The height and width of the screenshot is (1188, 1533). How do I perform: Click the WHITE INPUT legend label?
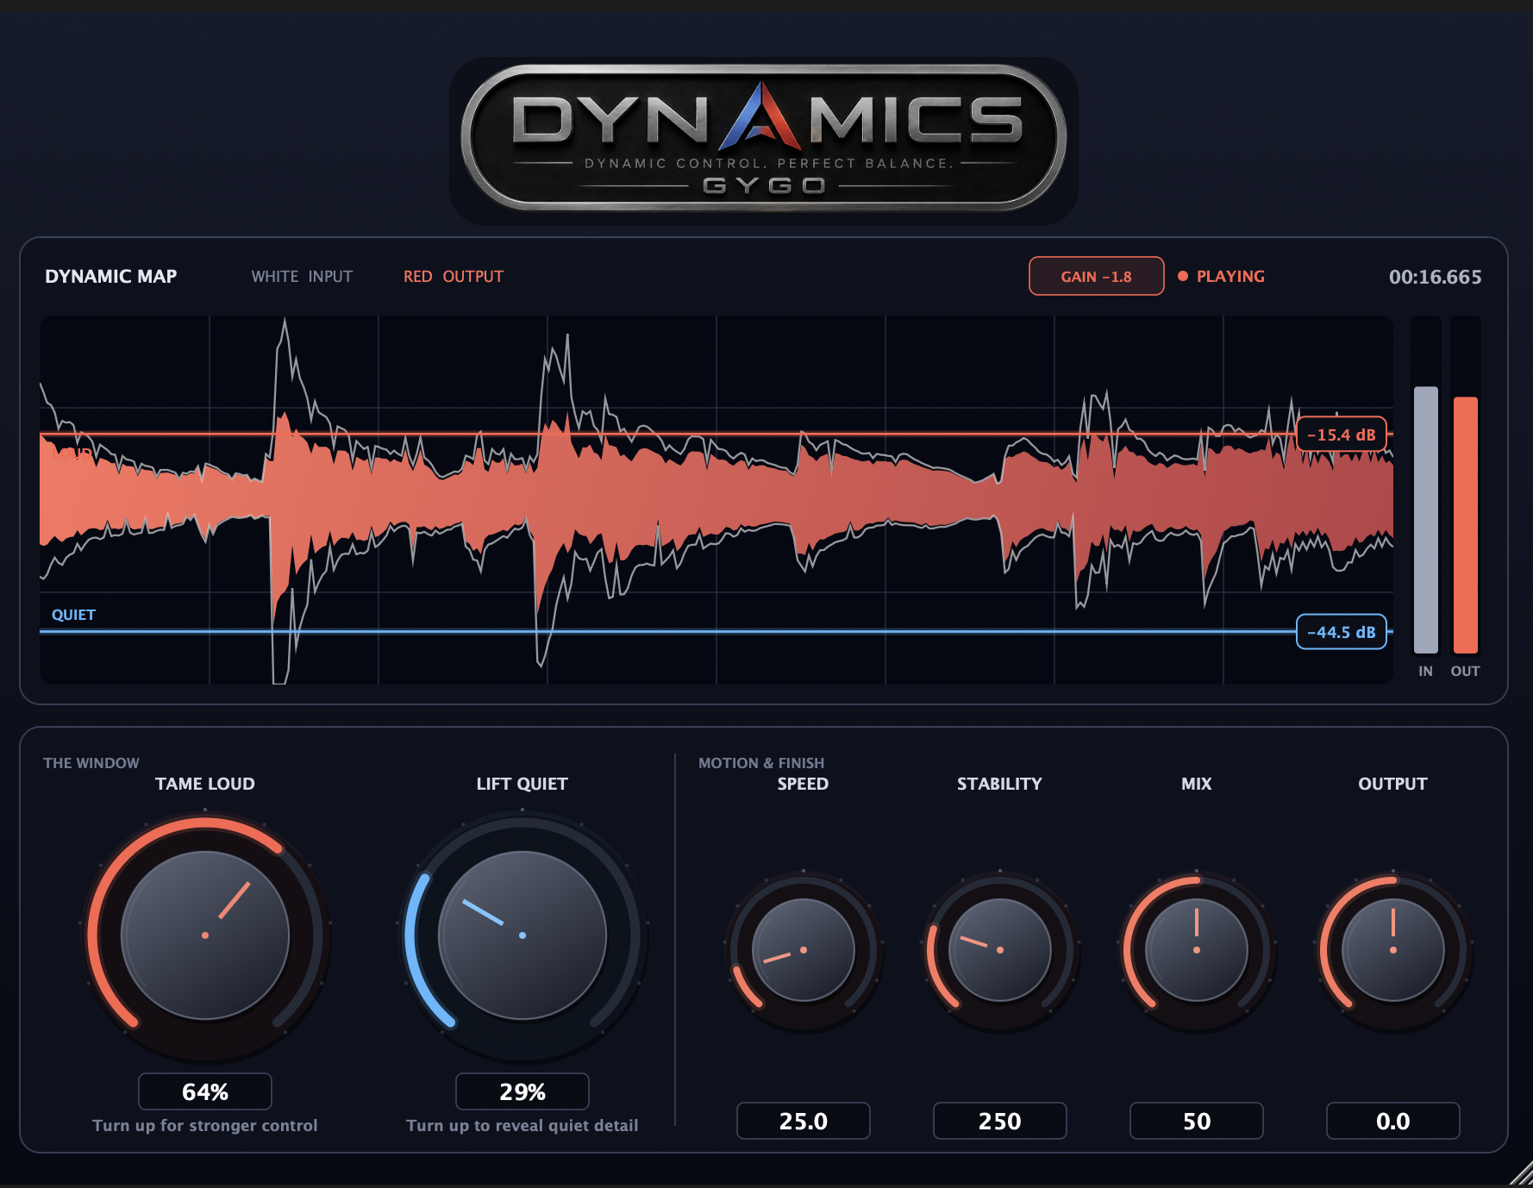302,276
